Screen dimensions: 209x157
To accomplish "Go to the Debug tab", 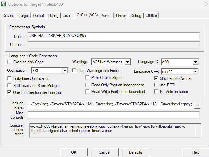I will click(x=136, y=16).
